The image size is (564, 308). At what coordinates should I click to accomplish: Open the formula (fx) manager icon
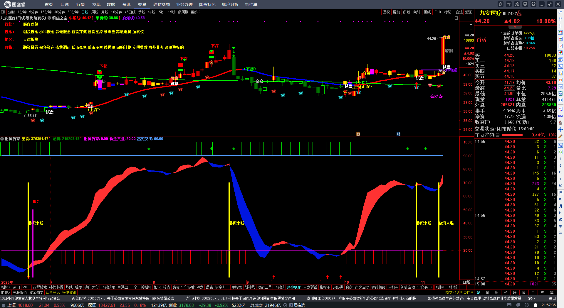(517, 4)
